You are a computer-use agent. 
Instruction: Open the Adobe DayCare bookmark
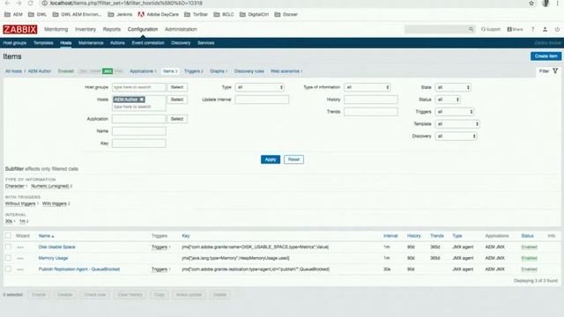coord(159,14)
